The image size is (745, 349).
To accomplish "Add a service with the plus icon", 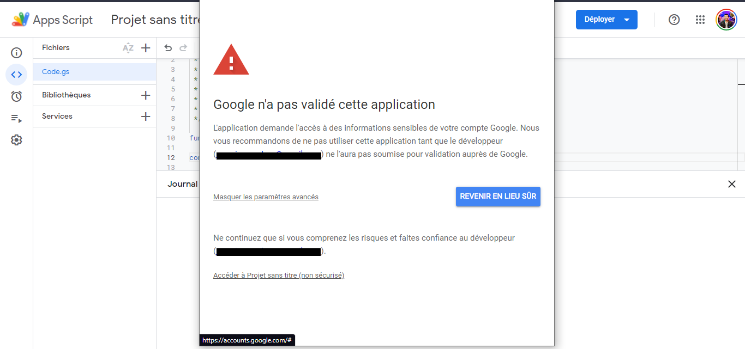I will pos(146,117).
